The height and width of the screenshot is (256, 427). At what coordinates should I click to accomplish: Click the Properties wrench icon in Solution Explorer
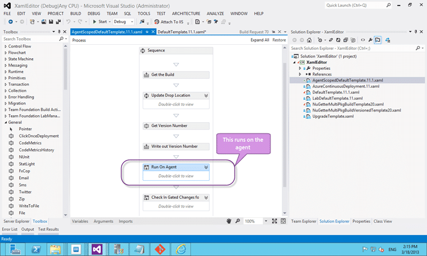click(370, 40)
